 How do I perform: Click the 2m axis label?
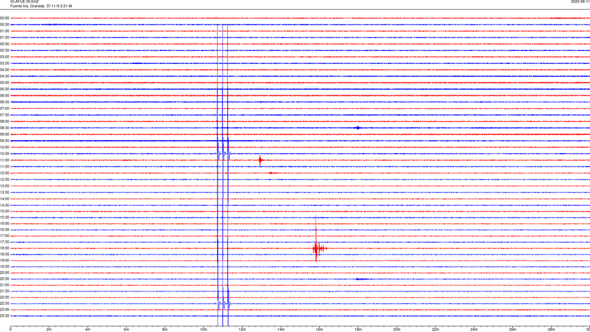point(49,330)
